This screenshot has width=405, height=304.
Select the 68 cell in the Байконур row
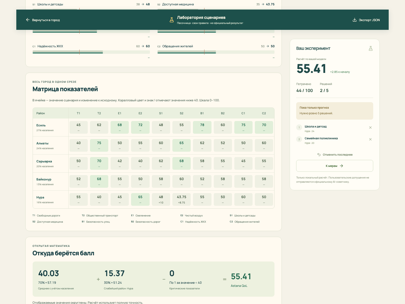99,181
